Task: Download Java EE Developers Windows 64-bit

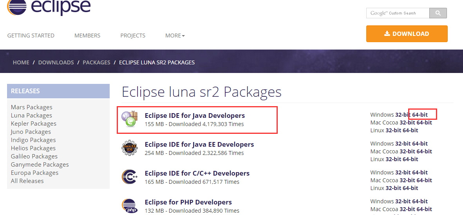Action: point(420,144)
